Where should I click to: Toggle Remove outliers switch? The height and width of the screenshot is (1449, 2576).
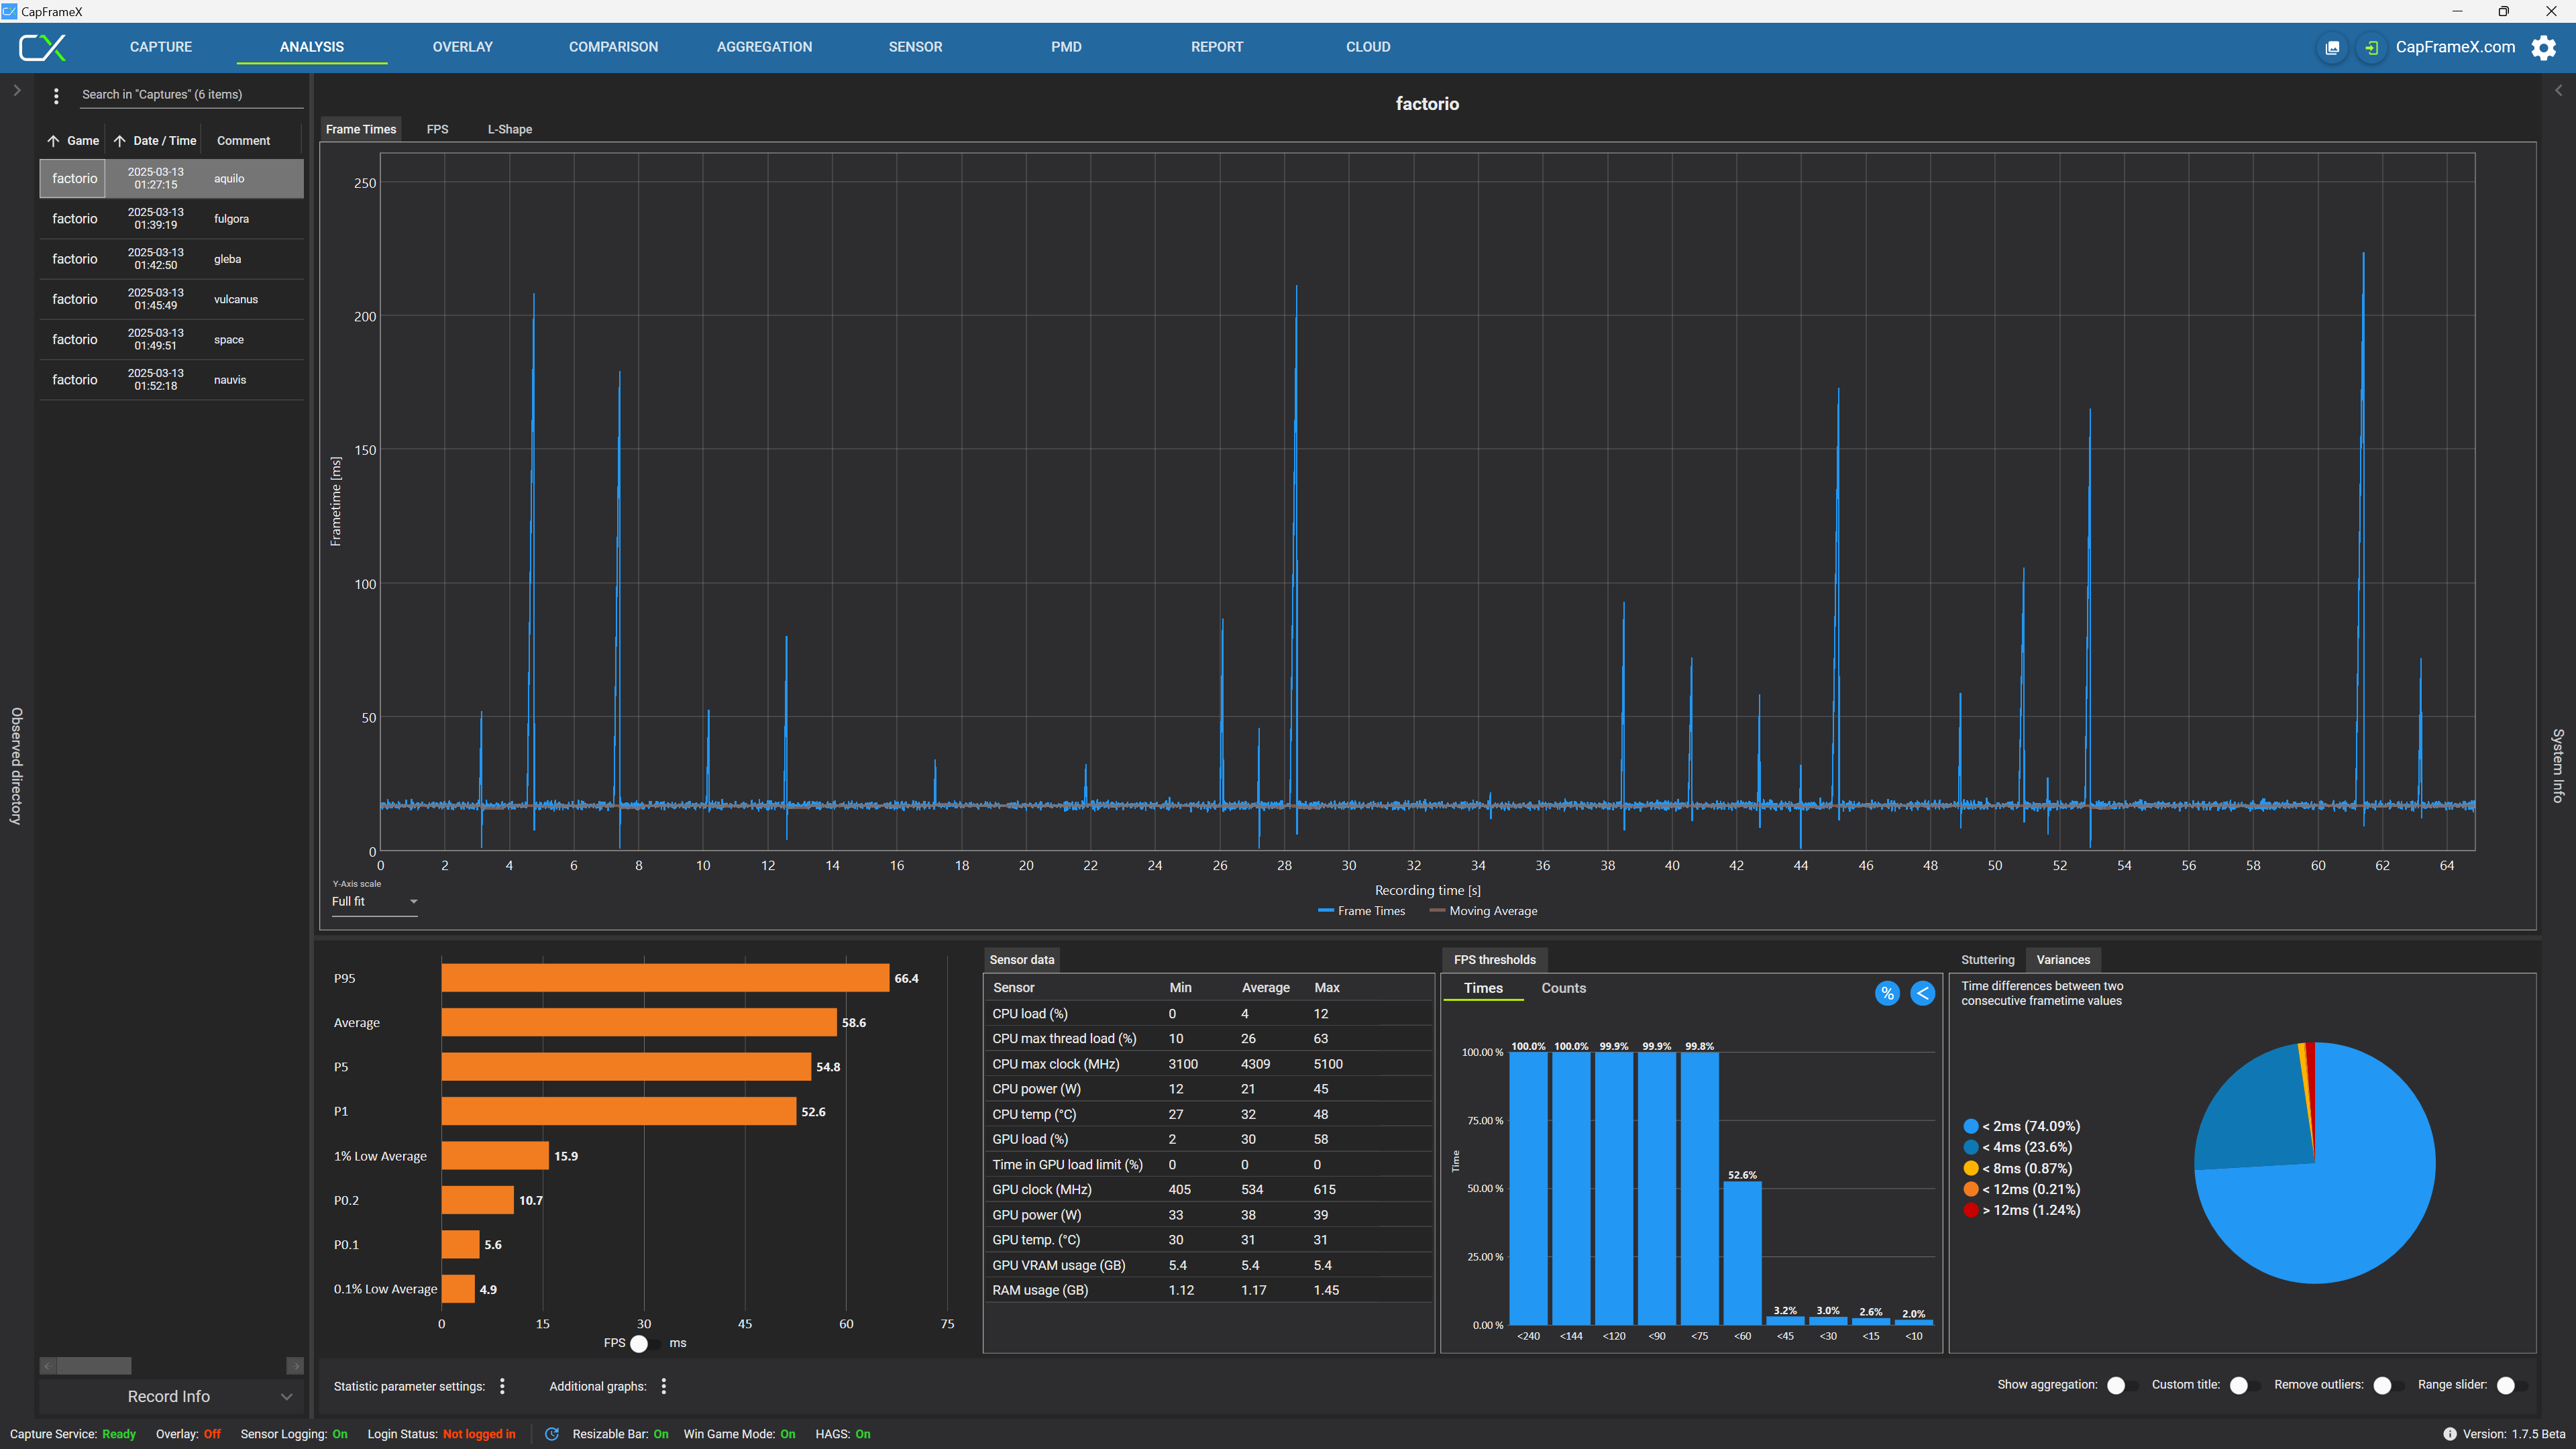pos(2388,1385)
